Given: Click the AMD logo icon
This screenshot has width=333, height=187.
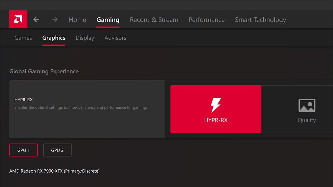Looking at the screenshot, I should click(18, 19).
